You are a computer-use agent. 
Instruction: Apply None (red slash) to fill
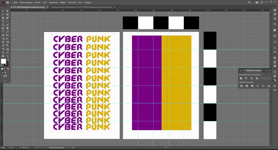8,69
